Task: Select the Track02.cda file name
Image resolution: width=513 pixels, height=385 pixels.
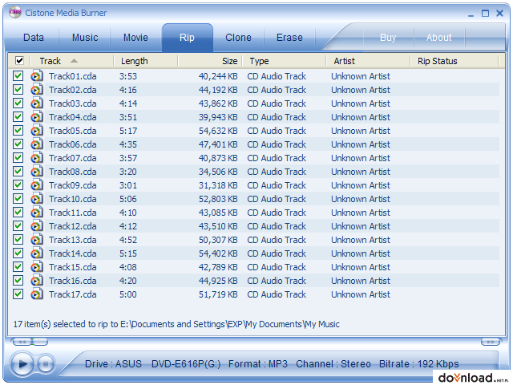Action: coord(73,90)
